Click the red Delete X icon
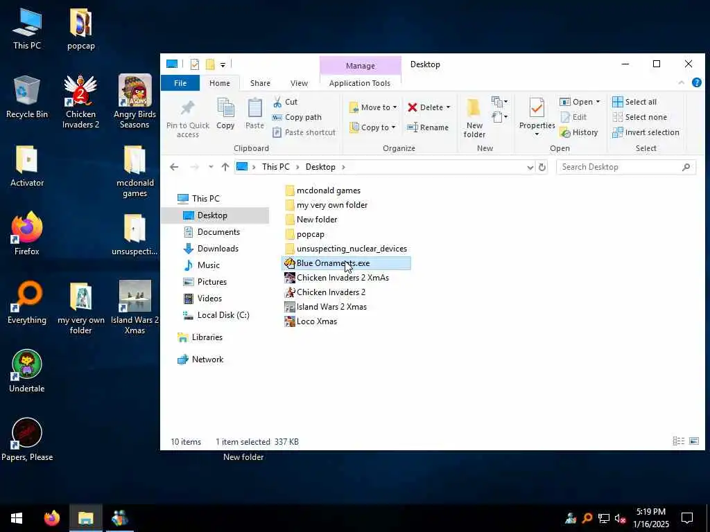Screen dimensions: 710x532 pyautogui.click(x=412, y=107)
